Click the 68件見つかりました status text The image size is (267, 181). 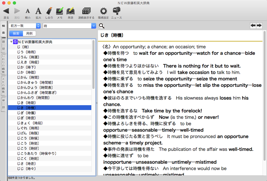point(22,178)
